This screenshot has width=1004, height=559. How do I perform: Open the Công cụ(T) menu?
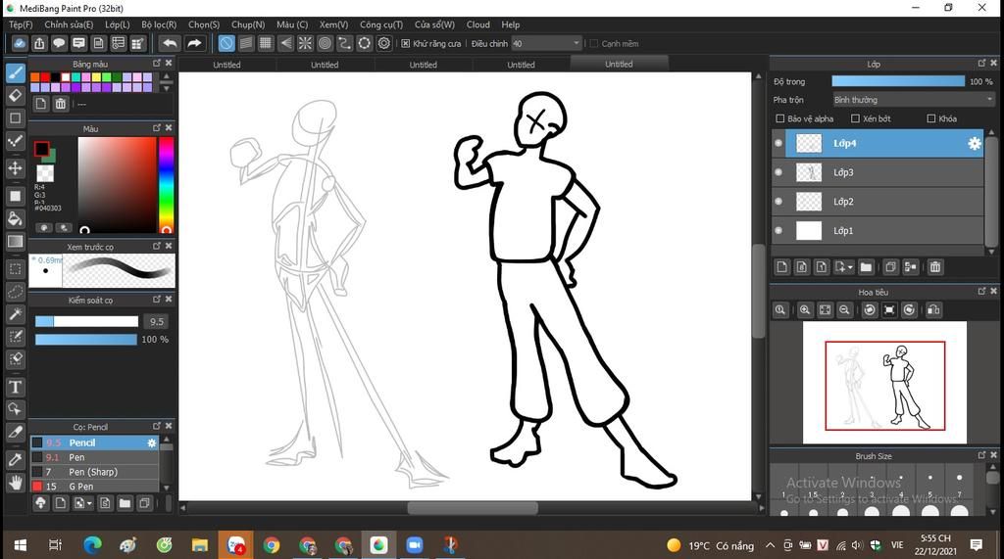(x=381, y=24)
